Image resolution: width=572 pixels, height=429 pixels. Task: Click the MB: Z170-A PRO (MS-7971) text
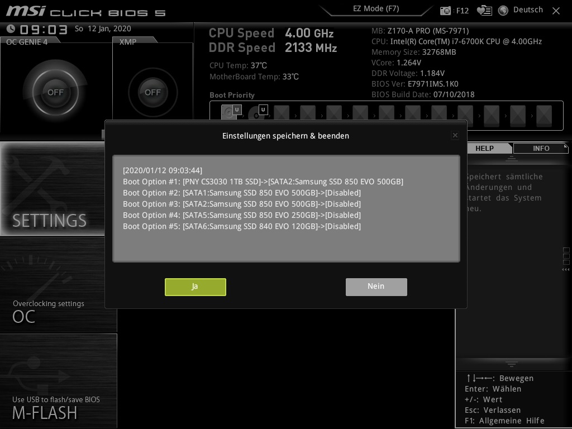[x=420, y=31]
